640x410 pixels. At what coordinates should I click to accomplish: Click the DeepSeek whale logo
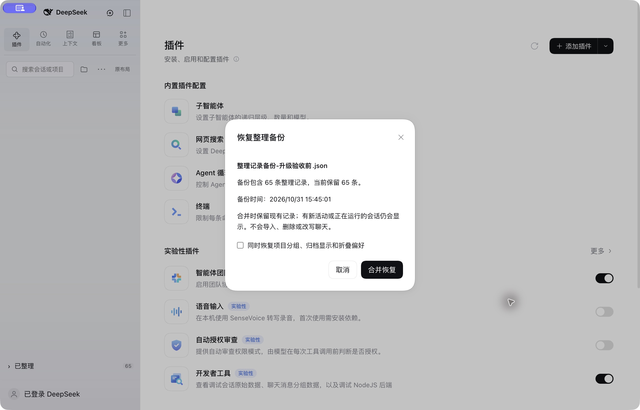pyautogui.click(x=48, y=12)
